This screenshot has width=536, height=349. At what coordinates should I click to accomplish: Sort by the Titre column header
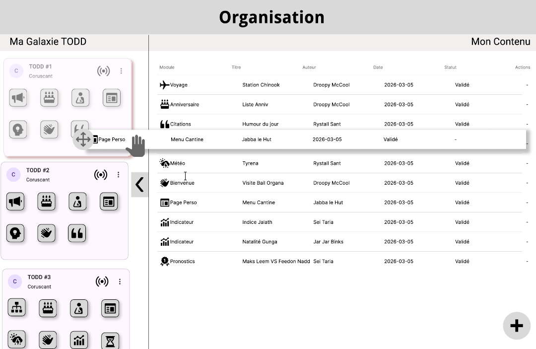pos(236,68)
